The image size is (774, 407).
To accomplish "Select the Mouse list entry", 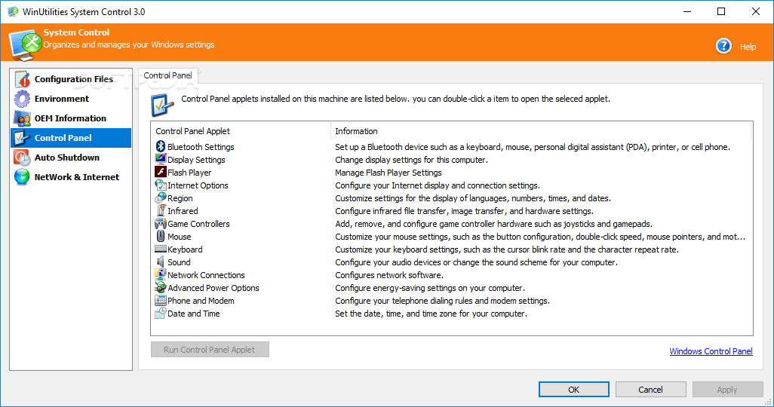I will [x=180, y=237].
